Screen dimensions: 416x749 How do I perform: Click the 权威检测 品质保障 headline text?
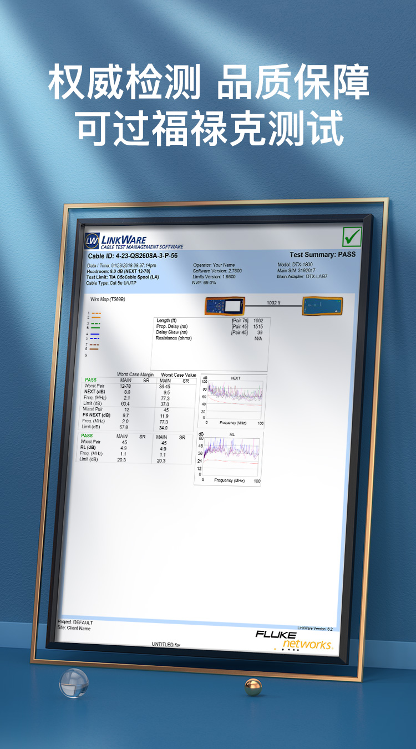click(x=208, y=83)
